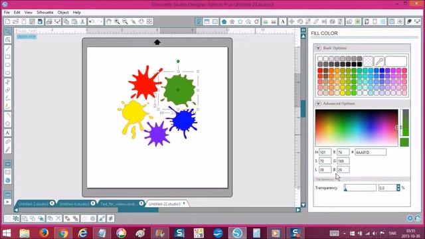Open Internet Explorer from taskbar
This screenshot has height=239, width=425.
click(82, 233)
